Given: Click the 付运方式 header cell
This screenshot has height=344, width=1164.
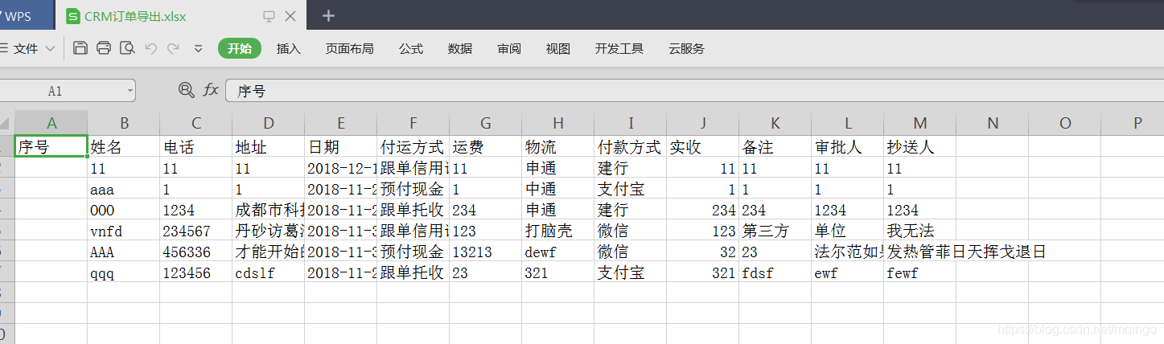Looking at the screenshot, I should 413,148.
